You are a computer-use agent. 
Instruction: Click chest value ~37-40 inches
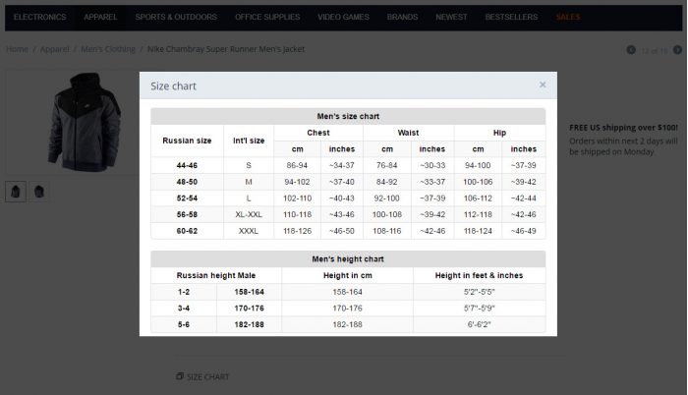342,182
